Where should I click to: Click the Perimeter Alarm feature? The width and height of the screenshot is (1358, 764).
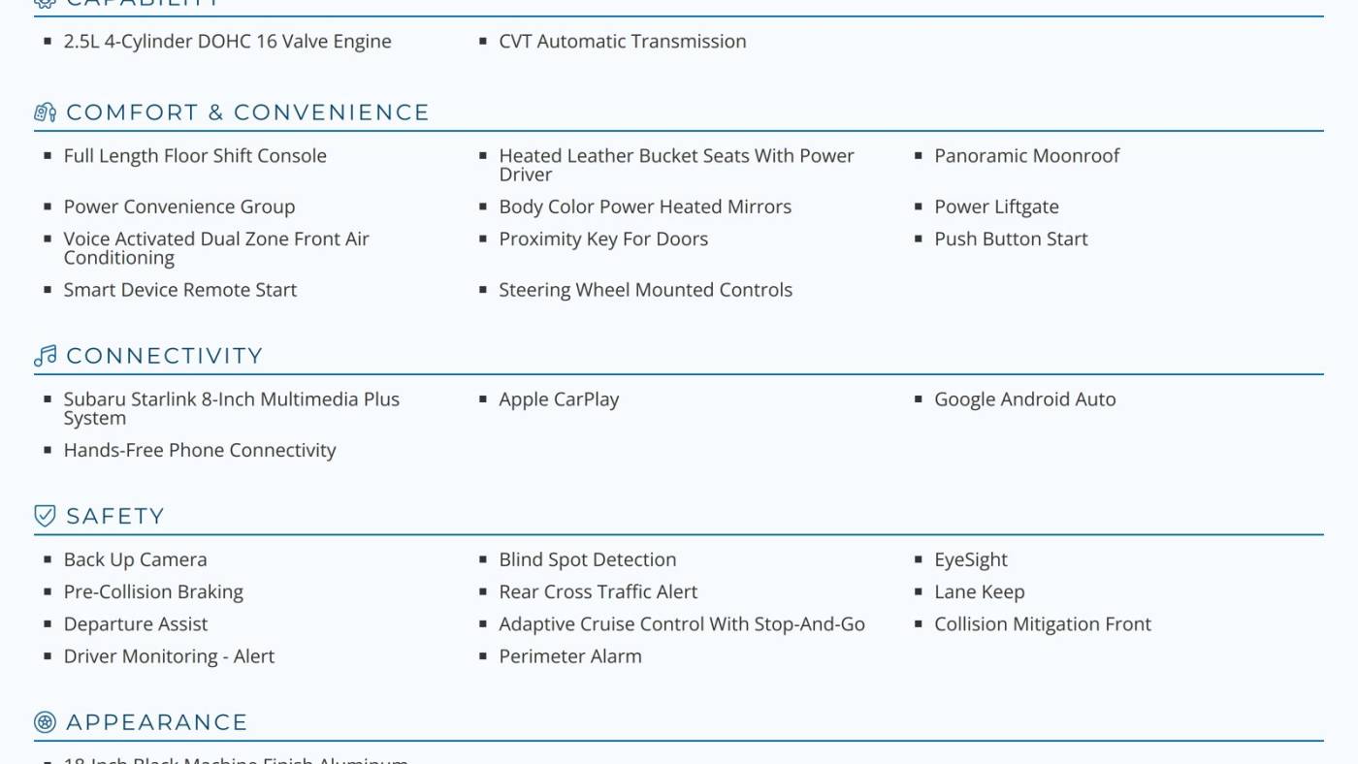point(569,656)
